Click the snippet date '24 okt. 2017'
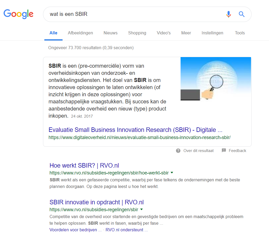The height and width of the screenshot is (235, 269). coord(82,116)
